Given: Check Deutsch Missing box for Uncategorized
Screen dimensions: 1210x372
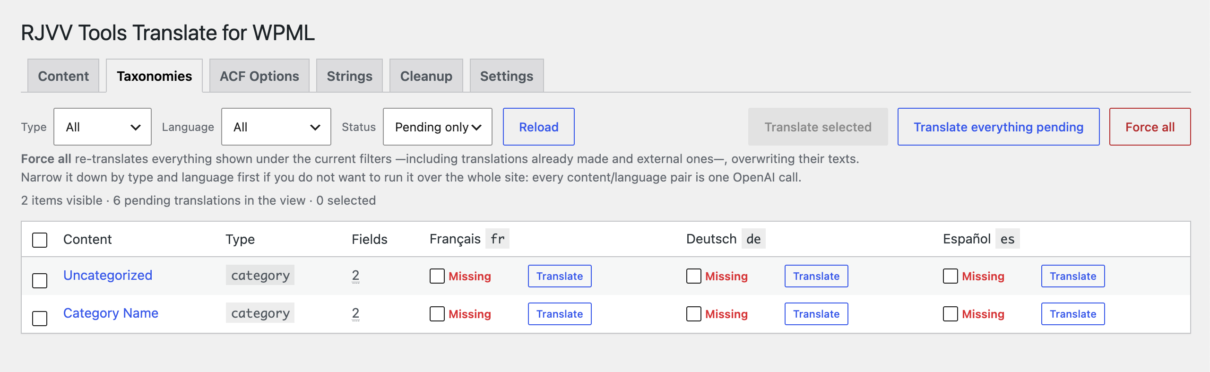Looking at the screenshot, I should [694, 276].
